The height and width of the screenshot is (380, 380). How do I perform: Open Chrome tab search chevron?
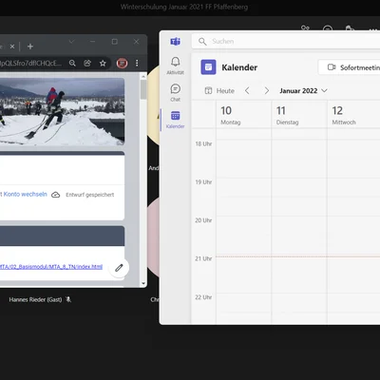click(x=71, y=42)
